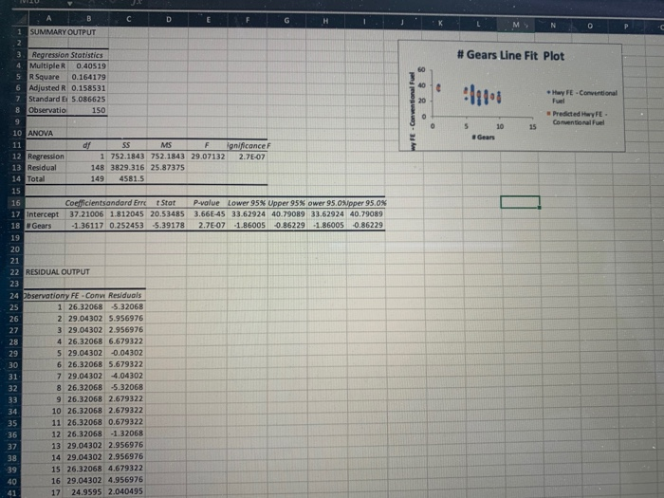Select the F value 29.07132
The image size is (664, 498).
click(208, 157)
